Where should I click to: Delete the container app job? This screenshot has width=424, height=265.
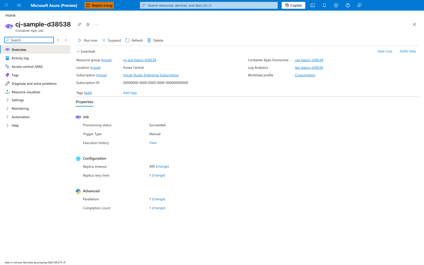click(x=155, y=40)
